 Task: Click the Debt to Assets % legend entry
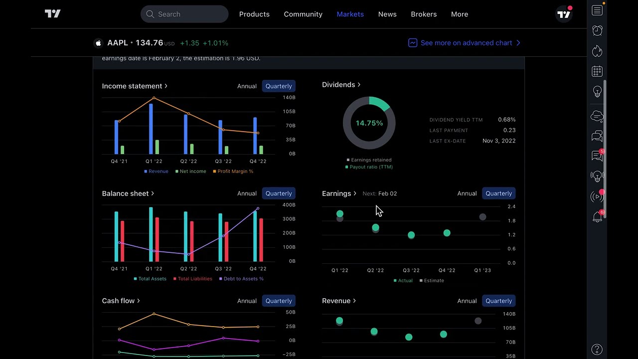pos(241,279)
